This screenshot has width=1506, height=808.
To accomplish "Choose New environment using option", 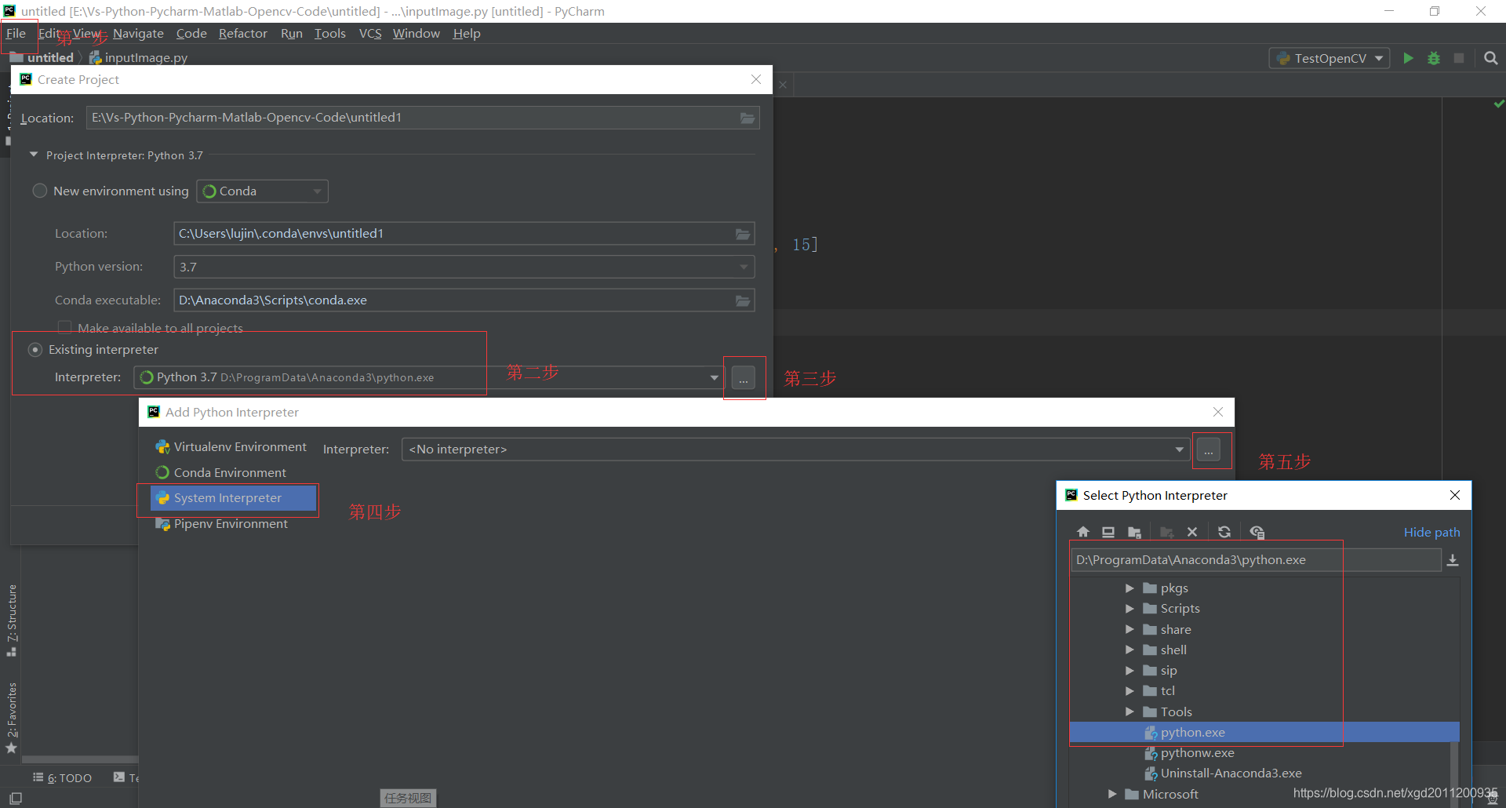I will pyautogui.click(x=39, y=191).
